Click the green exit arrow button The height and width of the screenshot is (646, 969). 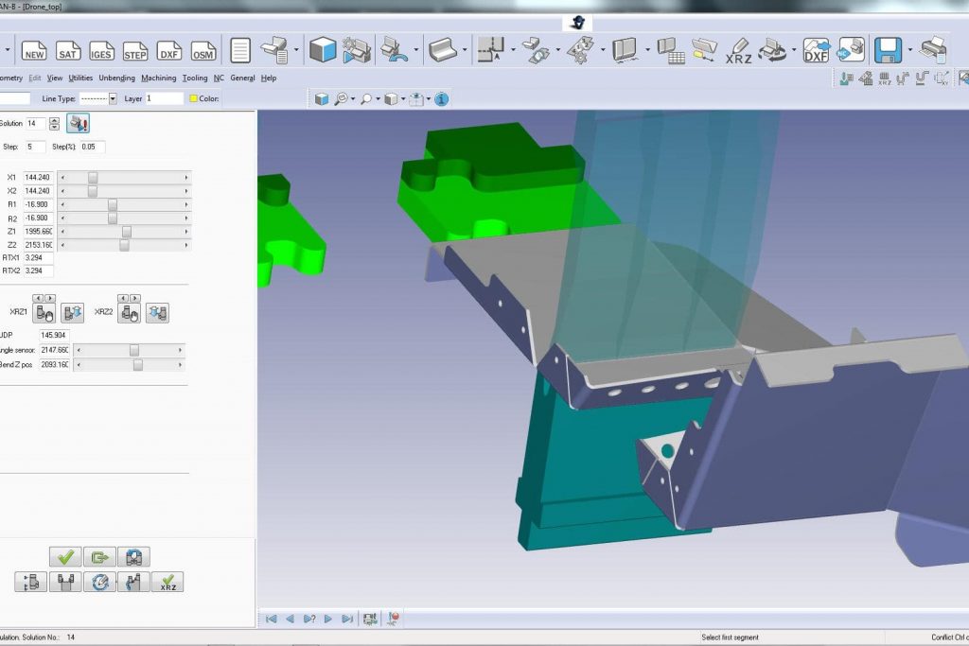(x=99, y=557)
